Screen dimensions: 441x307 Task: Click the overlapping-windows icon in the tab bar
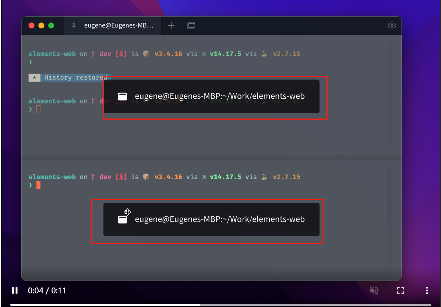(x=191, y=25)
